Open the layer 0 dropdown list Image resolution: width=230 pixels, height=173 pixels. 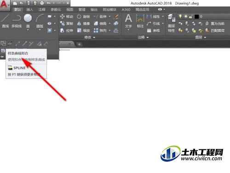coord(204,17)
